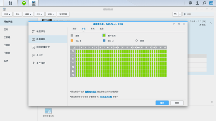216x121 pixels.
Task: Select the hour 0 column header
Action: (x=78, y=48)
